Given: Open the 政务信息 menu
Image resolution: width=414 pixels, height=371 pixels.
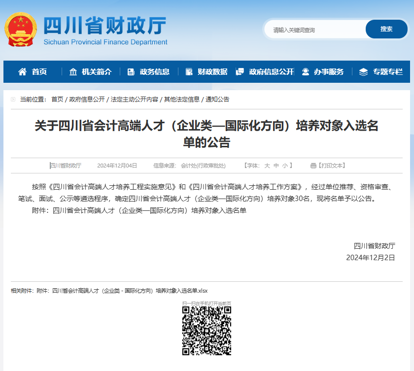Looking at the screenshot, I should coord(154,72).
